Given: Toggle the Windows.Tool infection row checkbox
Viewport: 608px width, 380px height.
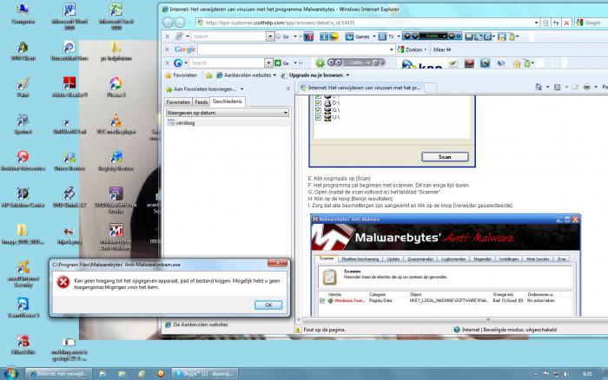Looking at the screenshot, I should (x=322, y=300).
